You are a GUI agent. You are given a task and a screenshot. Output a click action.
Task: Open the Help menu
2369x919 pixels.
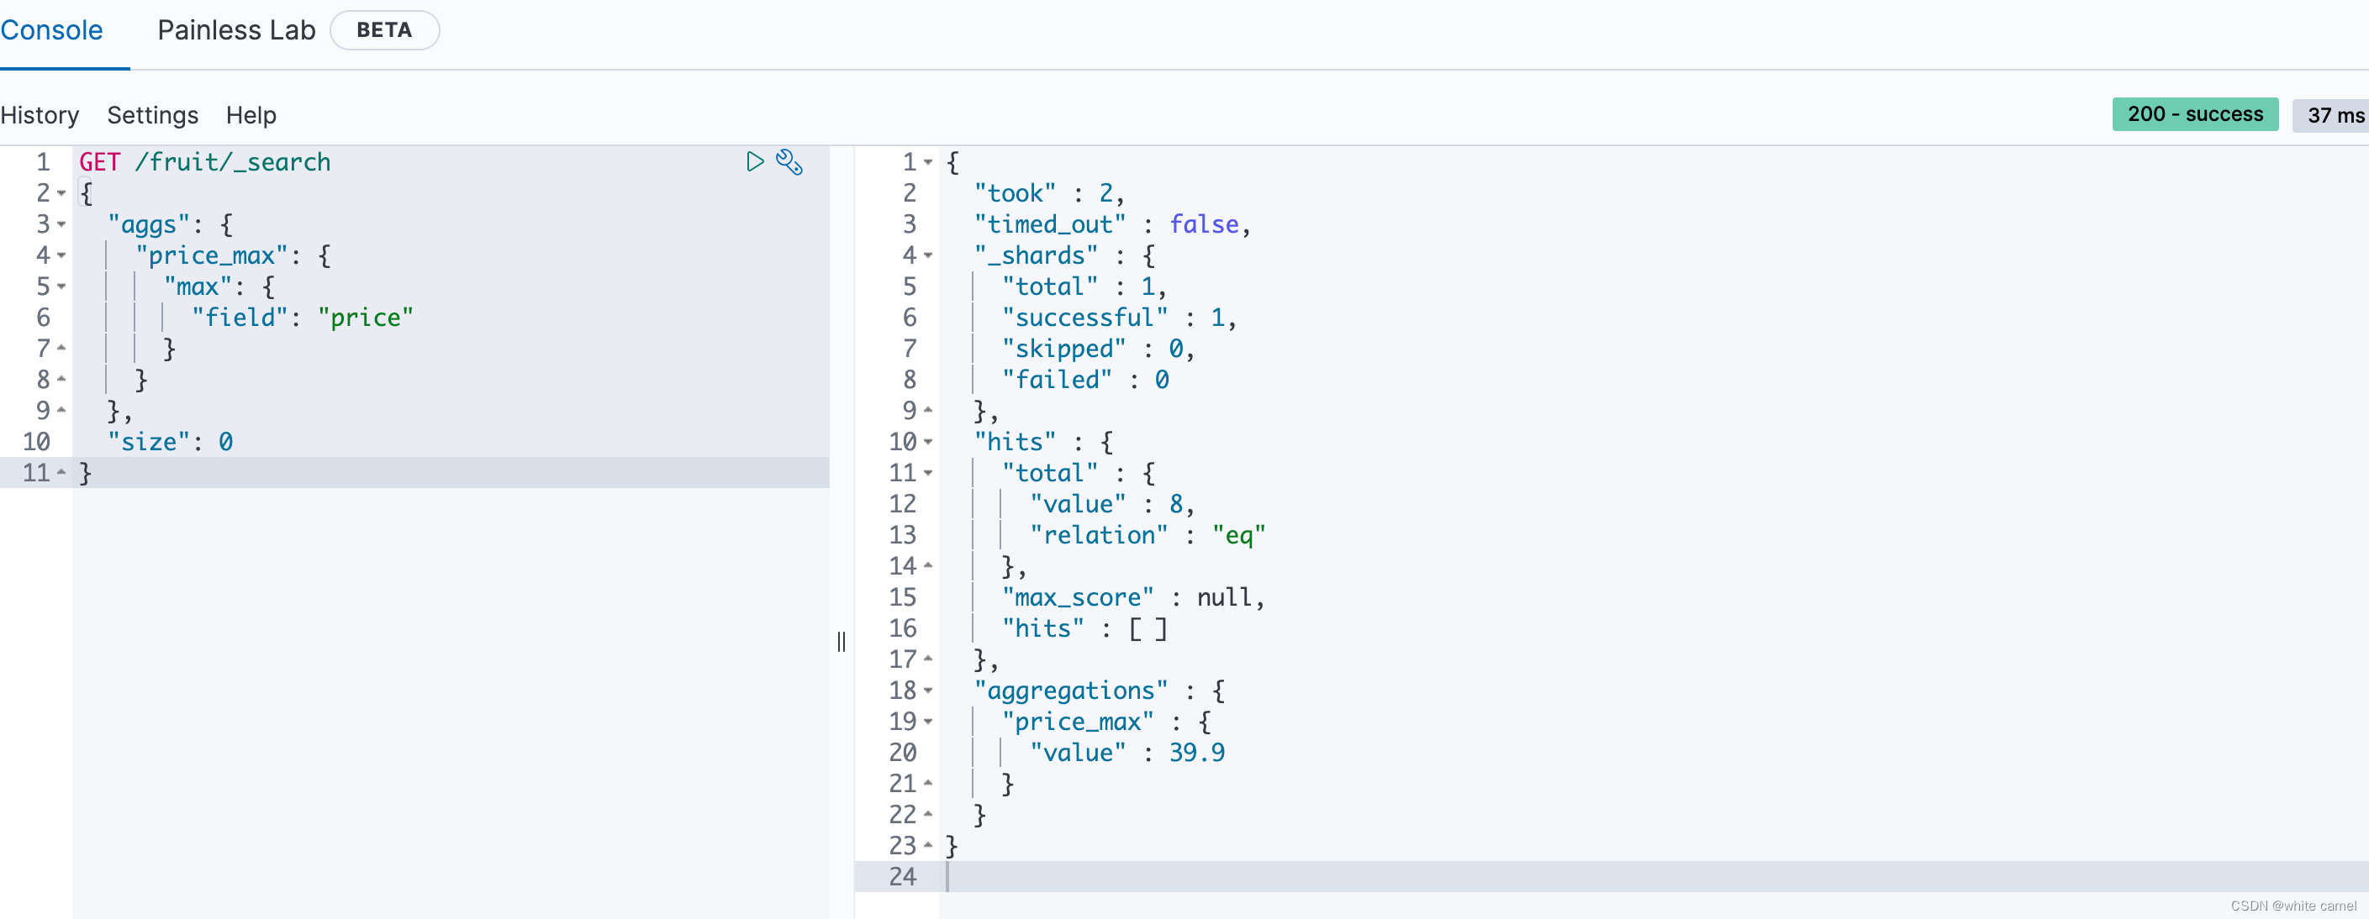coord(251,115)
